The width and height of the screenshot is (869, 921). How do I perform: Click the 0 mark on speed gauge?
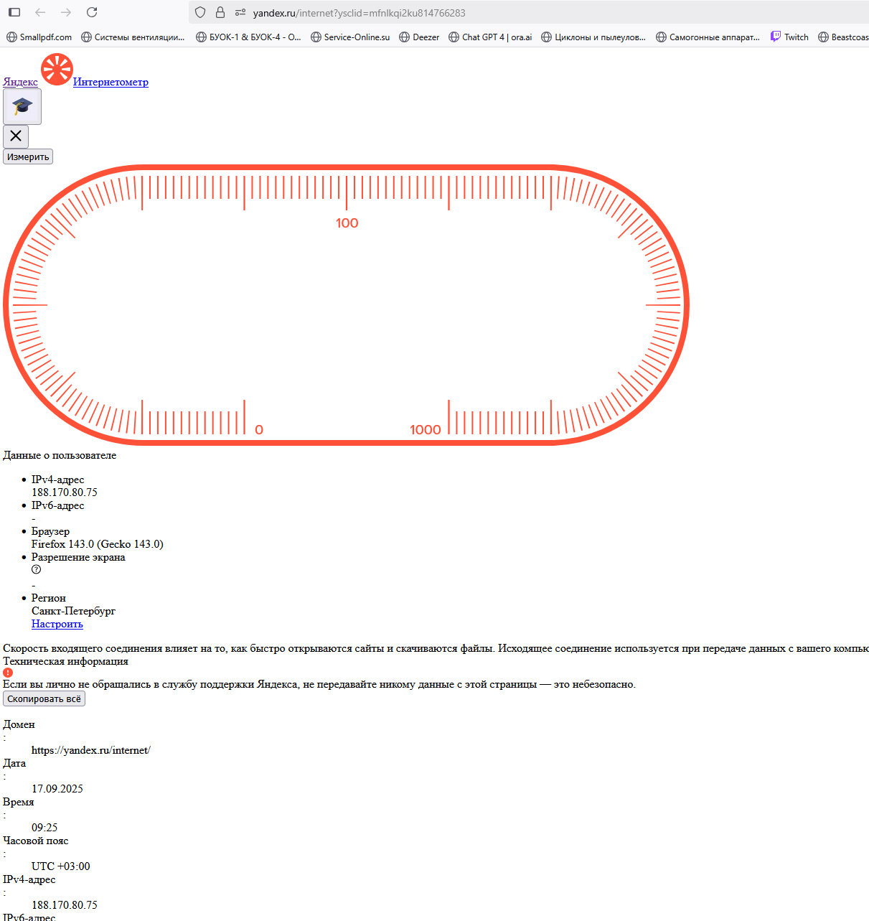pyautogui.click(x=259, y=430)
